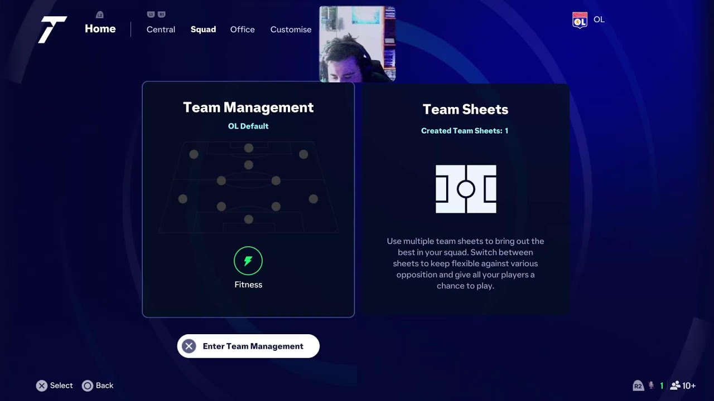Image resolution: width=714 pixels, height=401 pixels.
Task: Click the L1 bumper indicator icon
Action: [x=151, y=14]
